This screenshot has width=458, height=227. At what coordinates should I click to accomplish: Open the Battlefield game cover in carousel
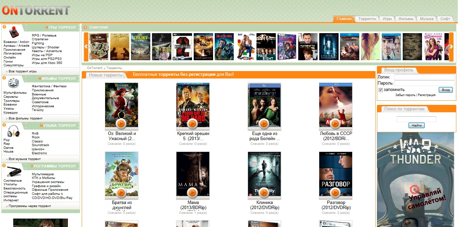pos(183,47)
